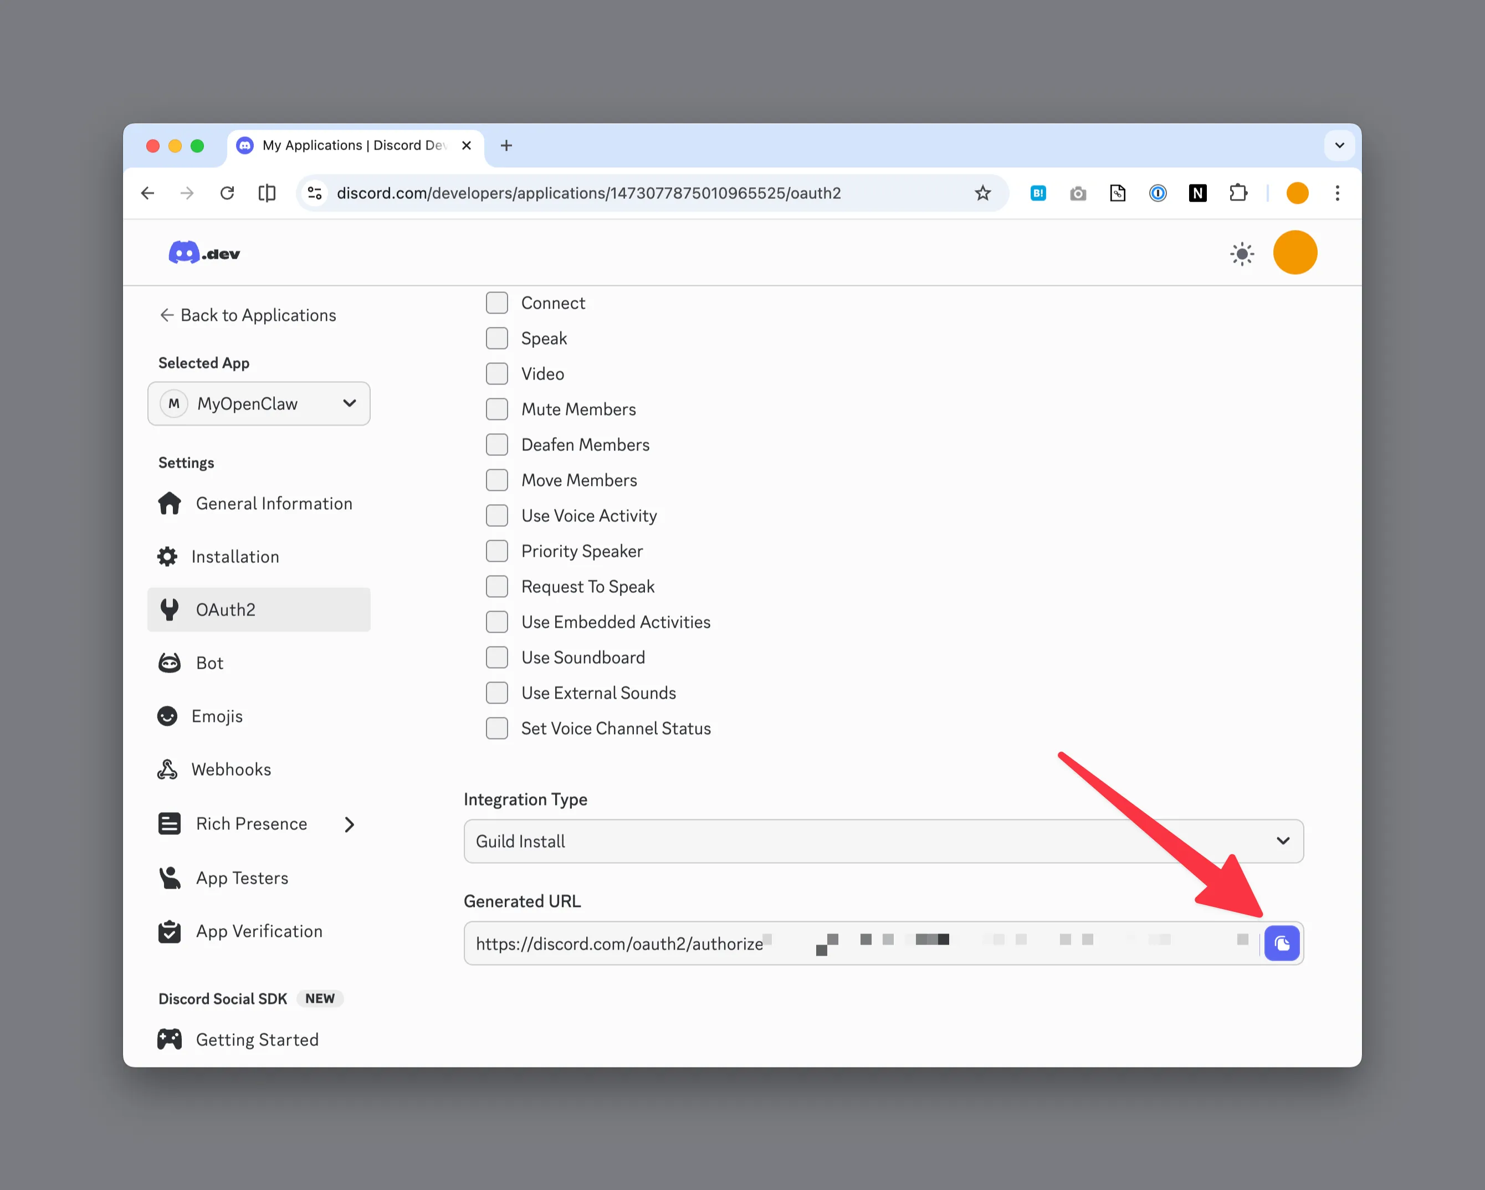The width and height of the screenshot is (1485, 1190).
Task: Bookmark this page with star icon
Action: click(982, 193)
